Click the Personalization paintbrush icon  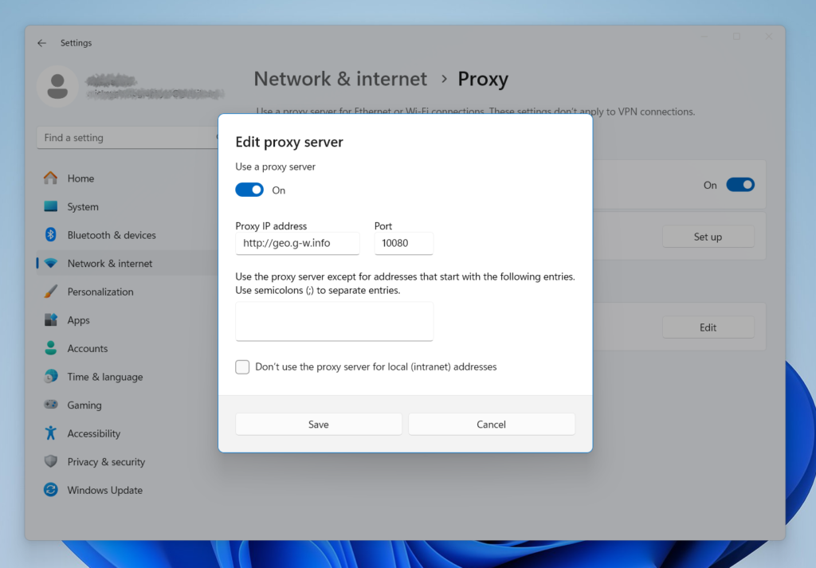(50, 292)
